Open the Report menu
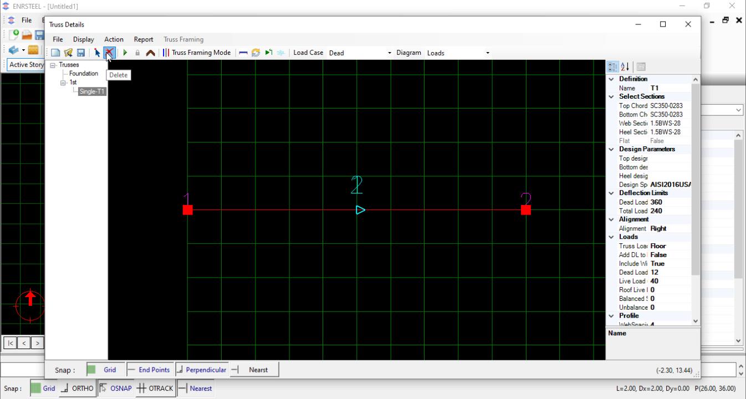This screenshot has width=746, height=399. [143, 39]
